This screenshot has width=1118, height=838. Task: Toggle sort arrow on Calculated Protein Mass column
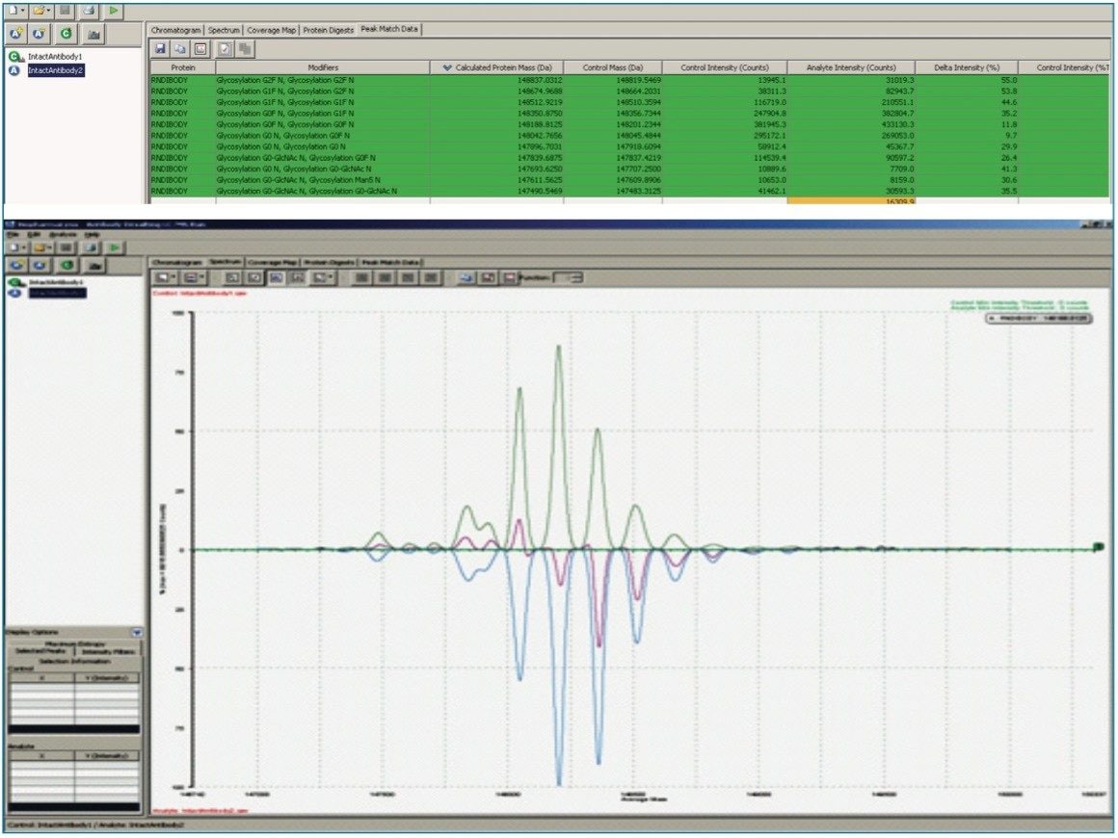(x=447, y=67)
